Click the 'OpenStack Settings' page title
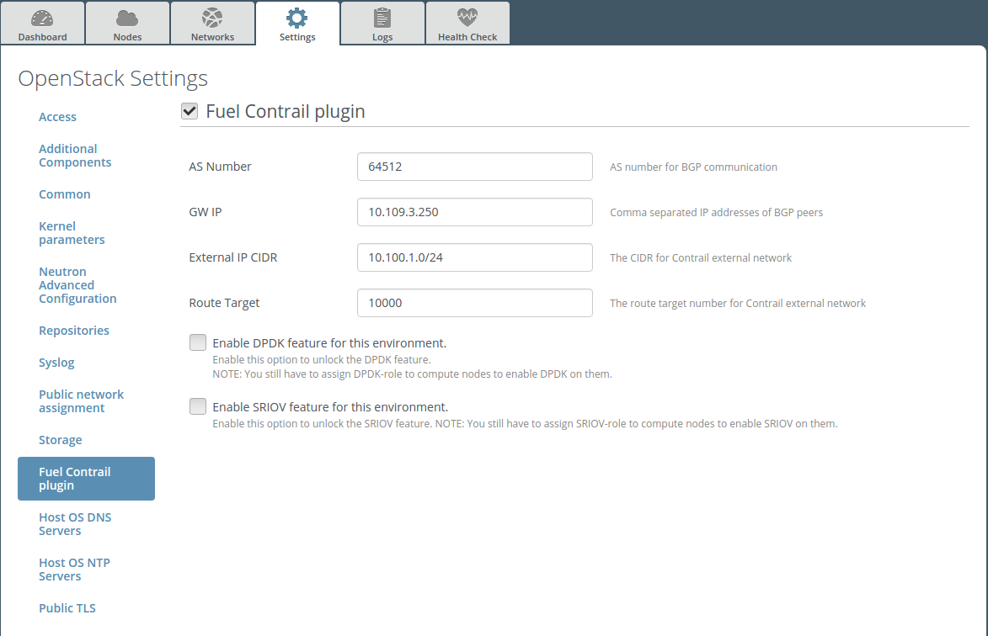988x636 pixels. tap(113, 78)
